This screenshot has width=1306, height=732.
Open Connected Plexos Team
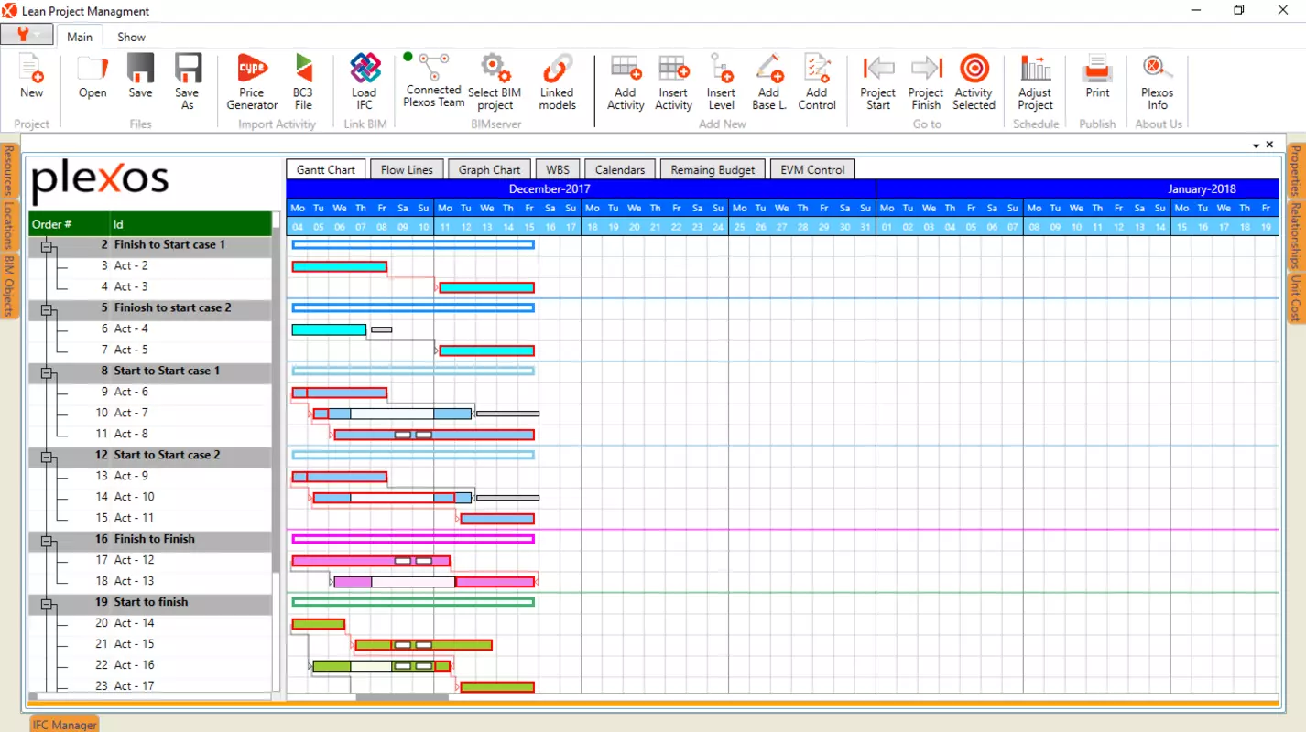pos(433,81)
